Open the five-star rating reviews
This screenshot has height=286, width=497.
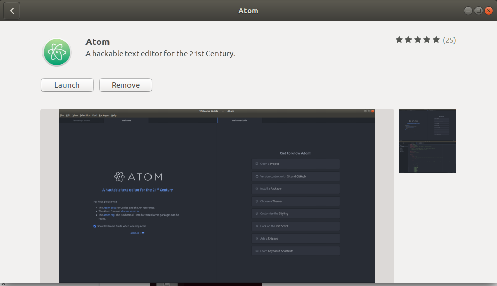418,40
